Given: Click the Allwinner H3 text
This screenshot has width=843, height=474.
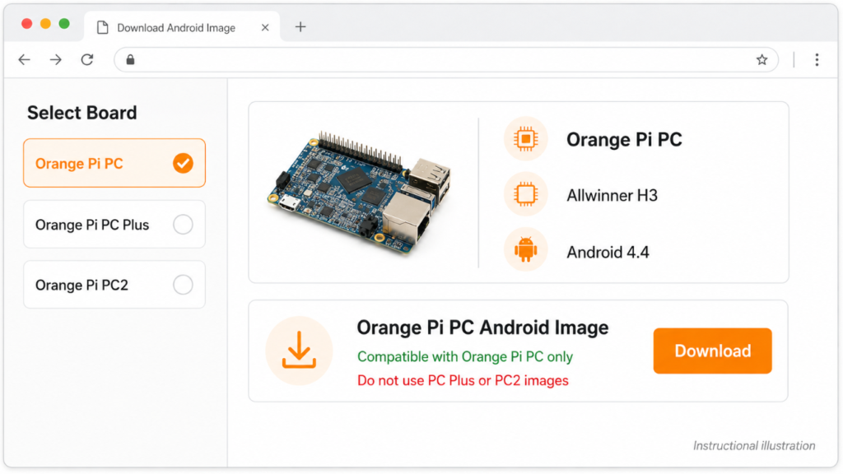Looking at the screenshot, I should (x=612, y=195).
